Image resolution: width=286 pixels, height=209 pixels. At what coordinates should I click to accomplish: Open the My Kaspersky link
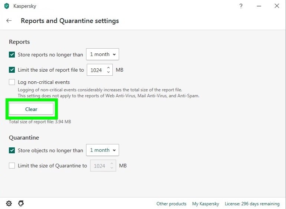[x=206, y=204]
